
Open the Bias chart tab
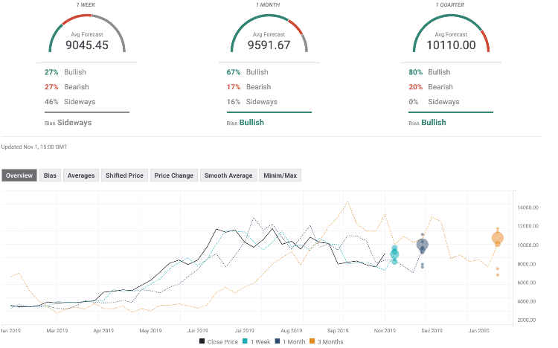pyautogui.click(x=50, y=175)
